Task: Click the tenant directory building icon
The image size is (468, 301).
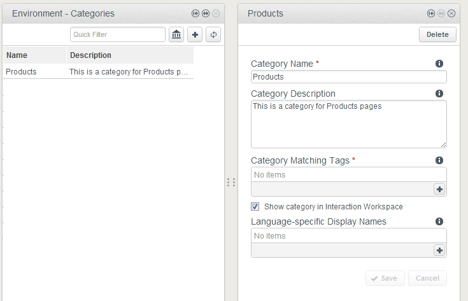Action: tap(176, 34)
